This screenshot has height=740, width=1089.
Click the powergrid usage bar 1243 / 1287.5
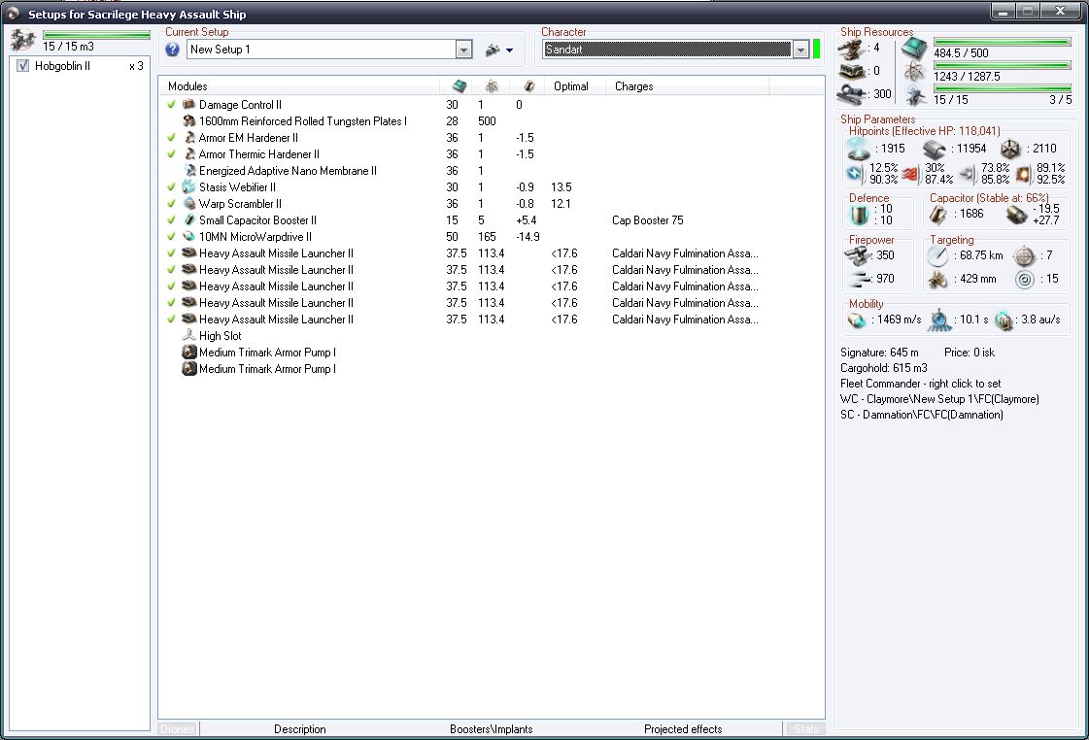tap(1002, 66)
